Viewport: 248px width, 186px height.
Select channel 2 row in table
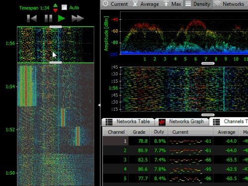pyautogui.click(x=175, y=150)
